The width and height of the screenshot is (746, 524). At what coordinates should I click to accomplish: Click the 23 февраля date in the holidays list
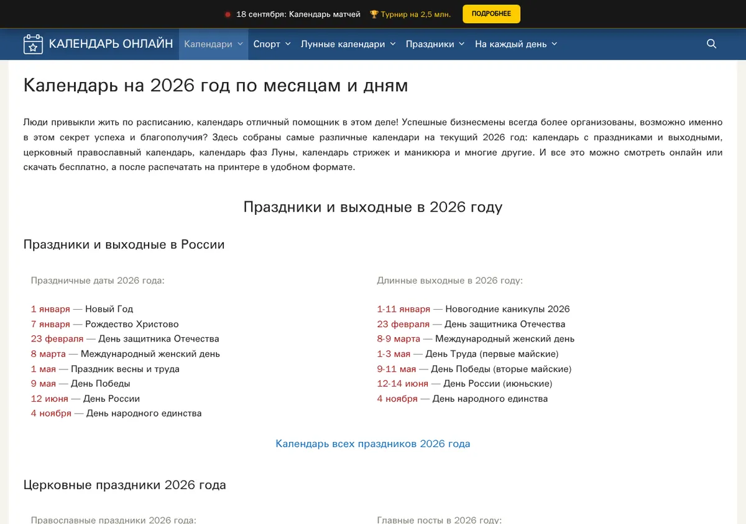(x=57, y=339)
